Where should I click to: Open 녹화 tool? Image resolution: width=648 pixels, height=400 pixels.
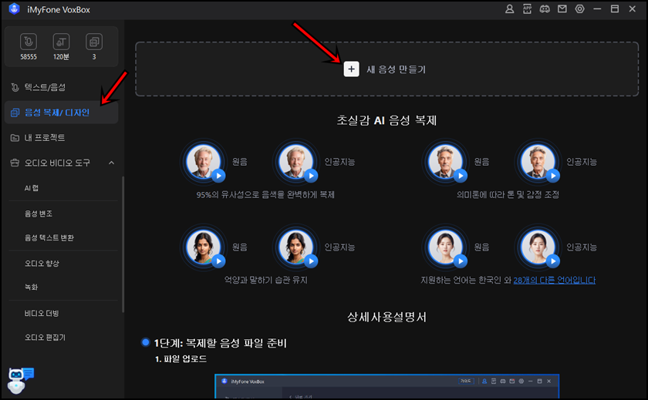click(x=31, y=287)
